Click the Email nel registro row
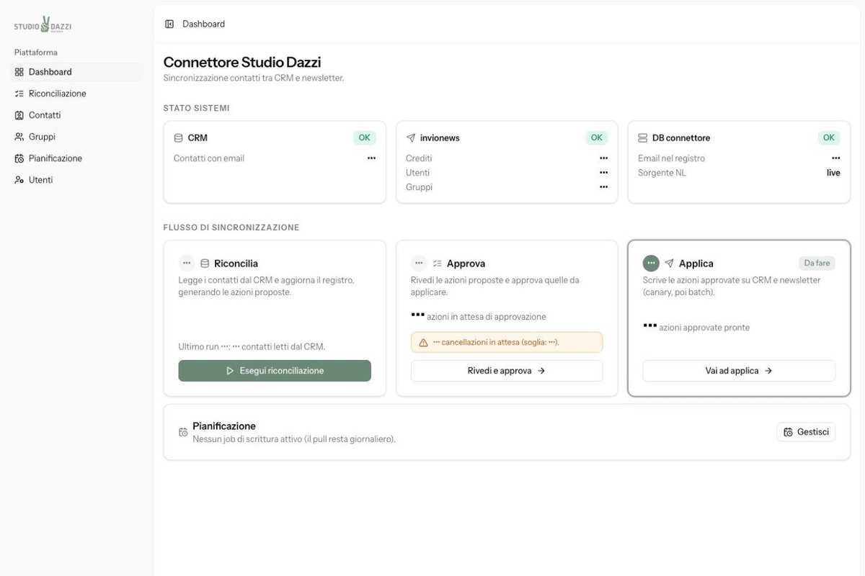 739,158
